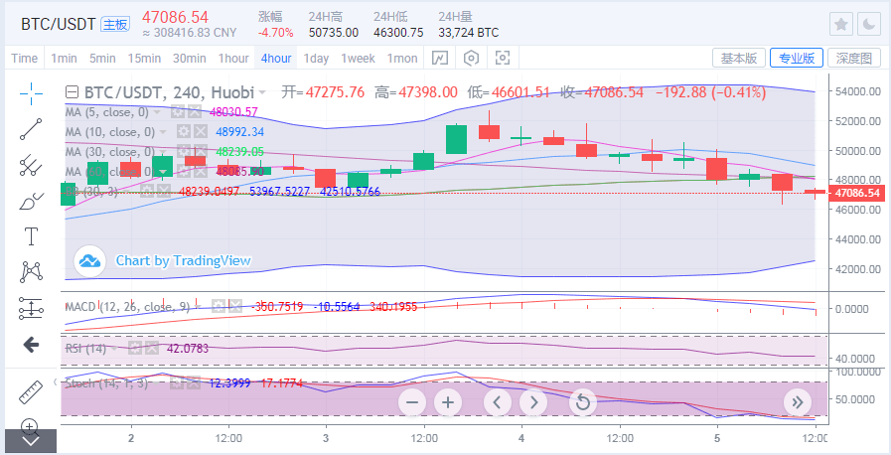Collapse bottom-left chevron panel toggle
This screenshot has height=455, width=891.
click(x=31, y=441)
